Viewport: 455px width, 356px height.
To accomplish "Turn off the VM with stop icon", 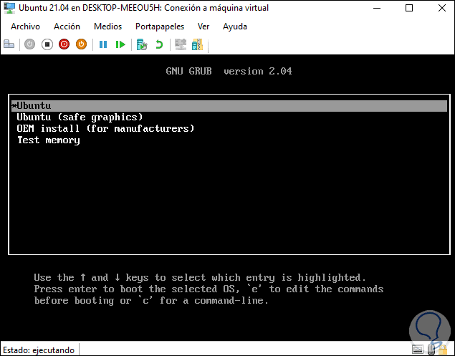I will tap(47, 44).
